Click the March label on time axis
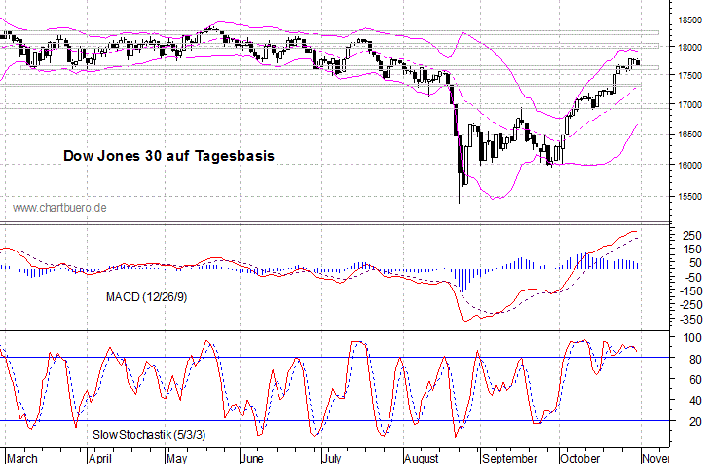The width and height of the screenshot is (704, 464). [22, 458]
